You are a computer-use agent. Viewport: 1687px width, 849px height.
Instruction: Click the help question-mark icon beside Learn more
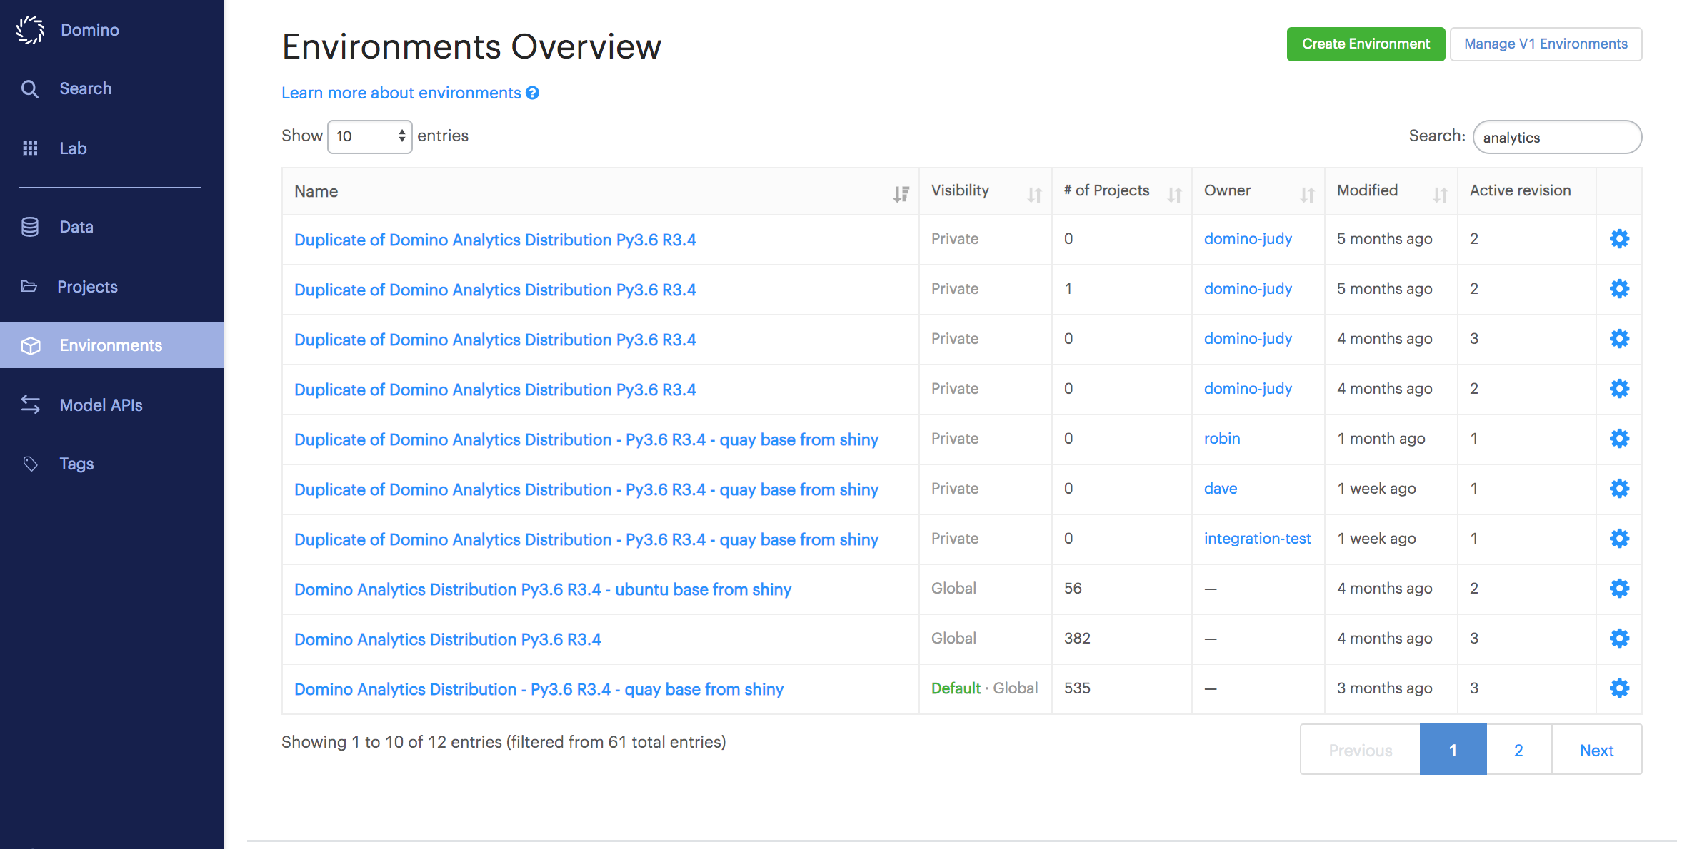(533, 93)
